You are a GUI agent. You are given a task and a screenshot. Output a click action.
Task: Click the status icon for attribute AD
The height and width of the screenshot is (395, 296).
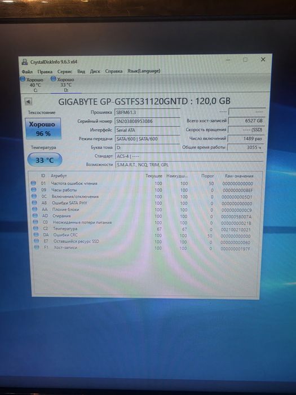point(35,216)
